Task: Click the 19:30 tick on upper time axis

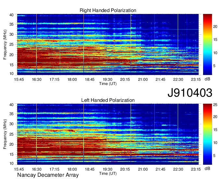Action: pyautogui.click(x=107, y=79)
